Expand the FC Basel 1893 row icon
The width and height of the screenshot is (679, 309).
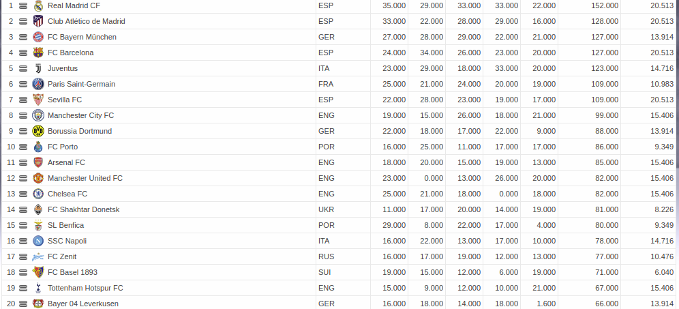[x=23, y=272]
